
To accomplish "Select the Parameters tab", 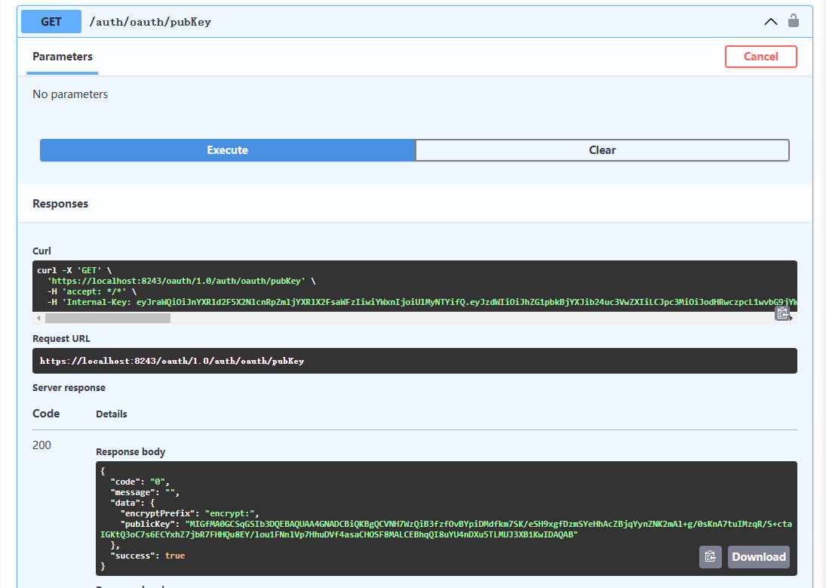I will coord(63,57).
